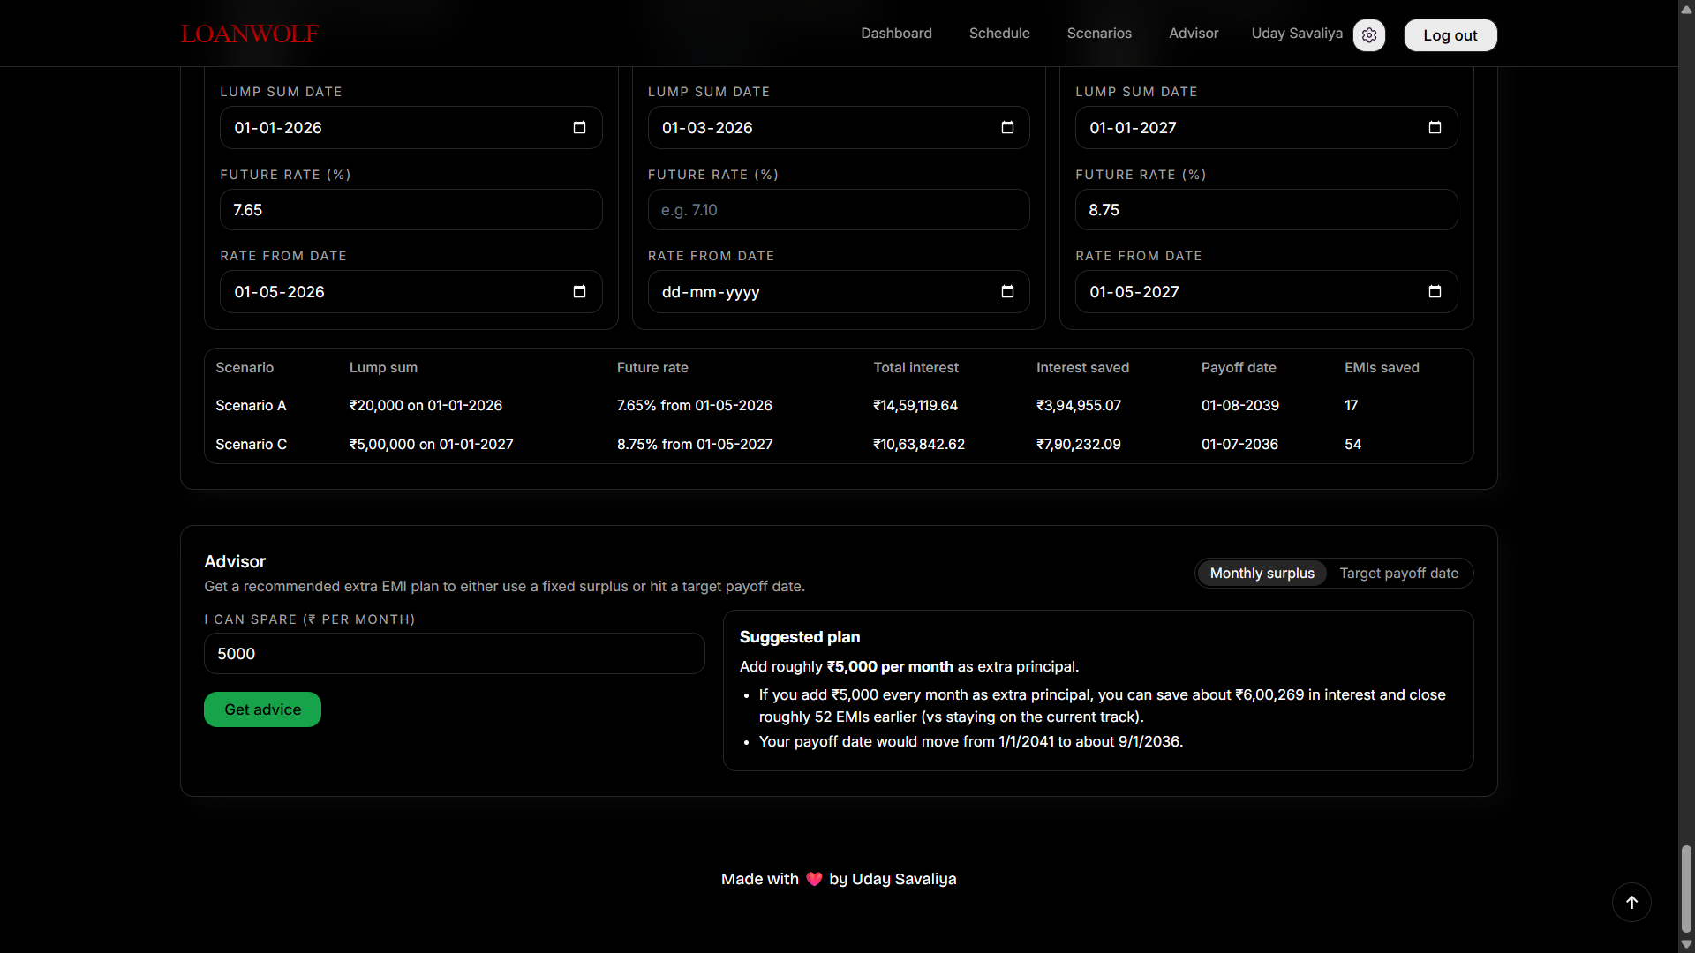Image resolution: width=1695 pixels, height=953 pixels.
Task: Open the Scenarios nav item
Action: click(x=1099, y=34)
